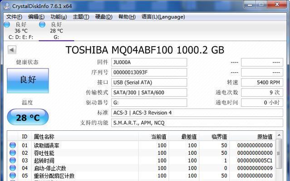
Task: Open the 语言(L)(Language) menu
Action: [163, 17]
